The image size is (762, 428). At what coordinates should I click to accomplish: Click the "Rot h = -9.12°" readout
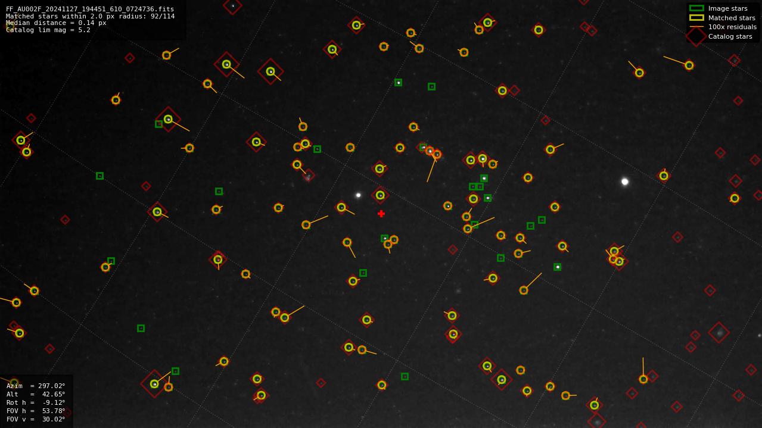pyautogui.click(x=36, y=402)
